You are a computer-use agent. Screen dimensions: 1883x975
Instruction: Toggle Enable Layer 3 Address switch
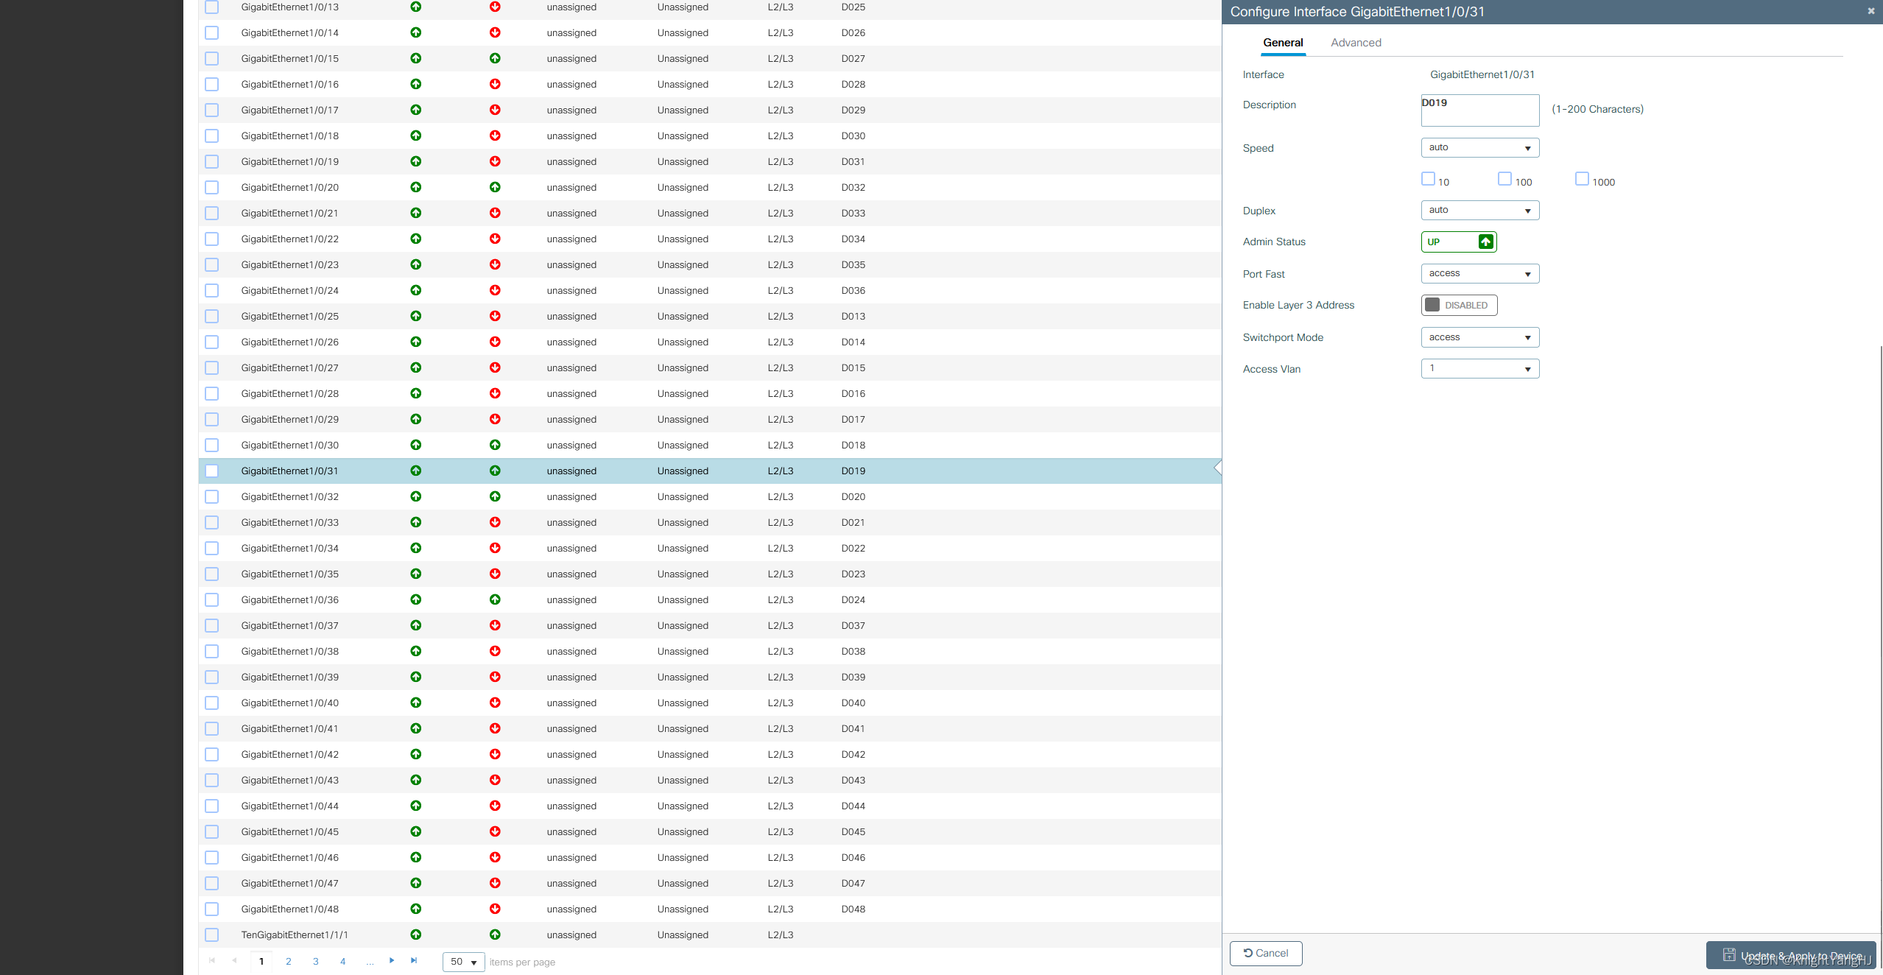1459,305
